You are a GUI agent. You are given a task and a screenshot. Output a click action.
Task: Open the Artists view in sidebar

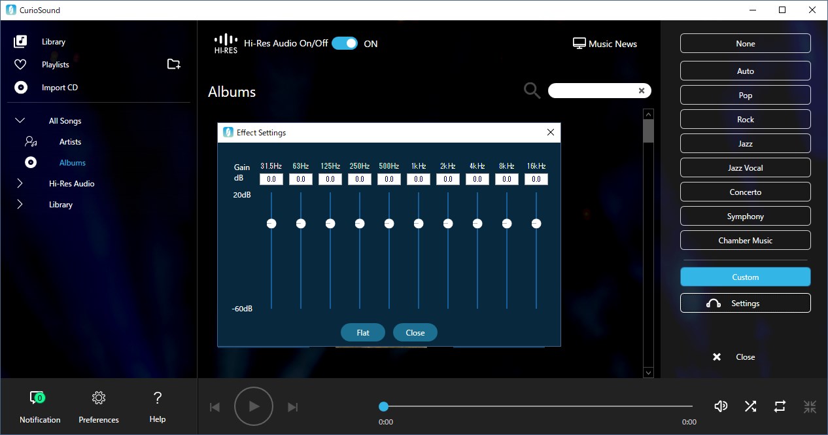[x=70, y=141]
